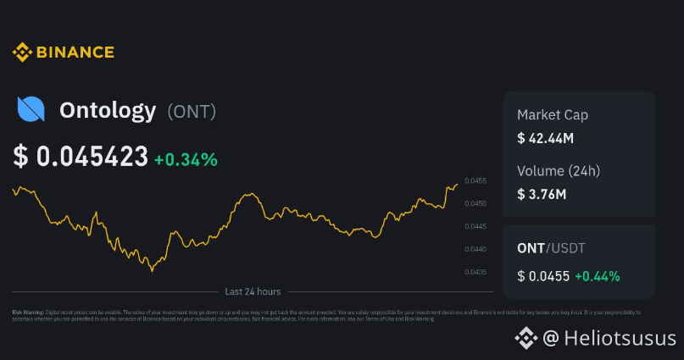Viewport: 684px width, 360px height.
Task: Click the Binance diamond logo icon
Action: pos(22,53)
